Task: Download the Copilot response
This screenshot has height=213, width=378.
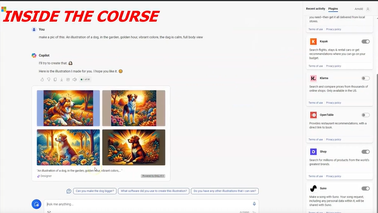Action: tap(62, 79)
